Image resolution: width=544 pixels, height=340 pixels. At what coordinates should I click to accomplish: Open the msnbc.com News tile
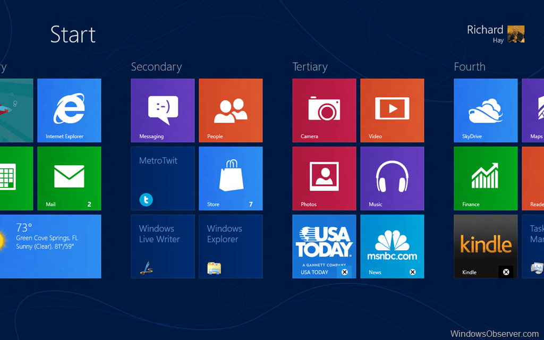[392, 246]
